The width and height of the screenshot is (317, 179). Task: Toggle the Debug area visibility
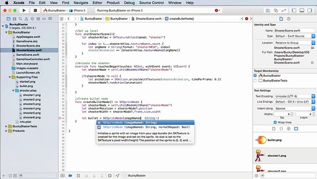(x=302, y=10)
